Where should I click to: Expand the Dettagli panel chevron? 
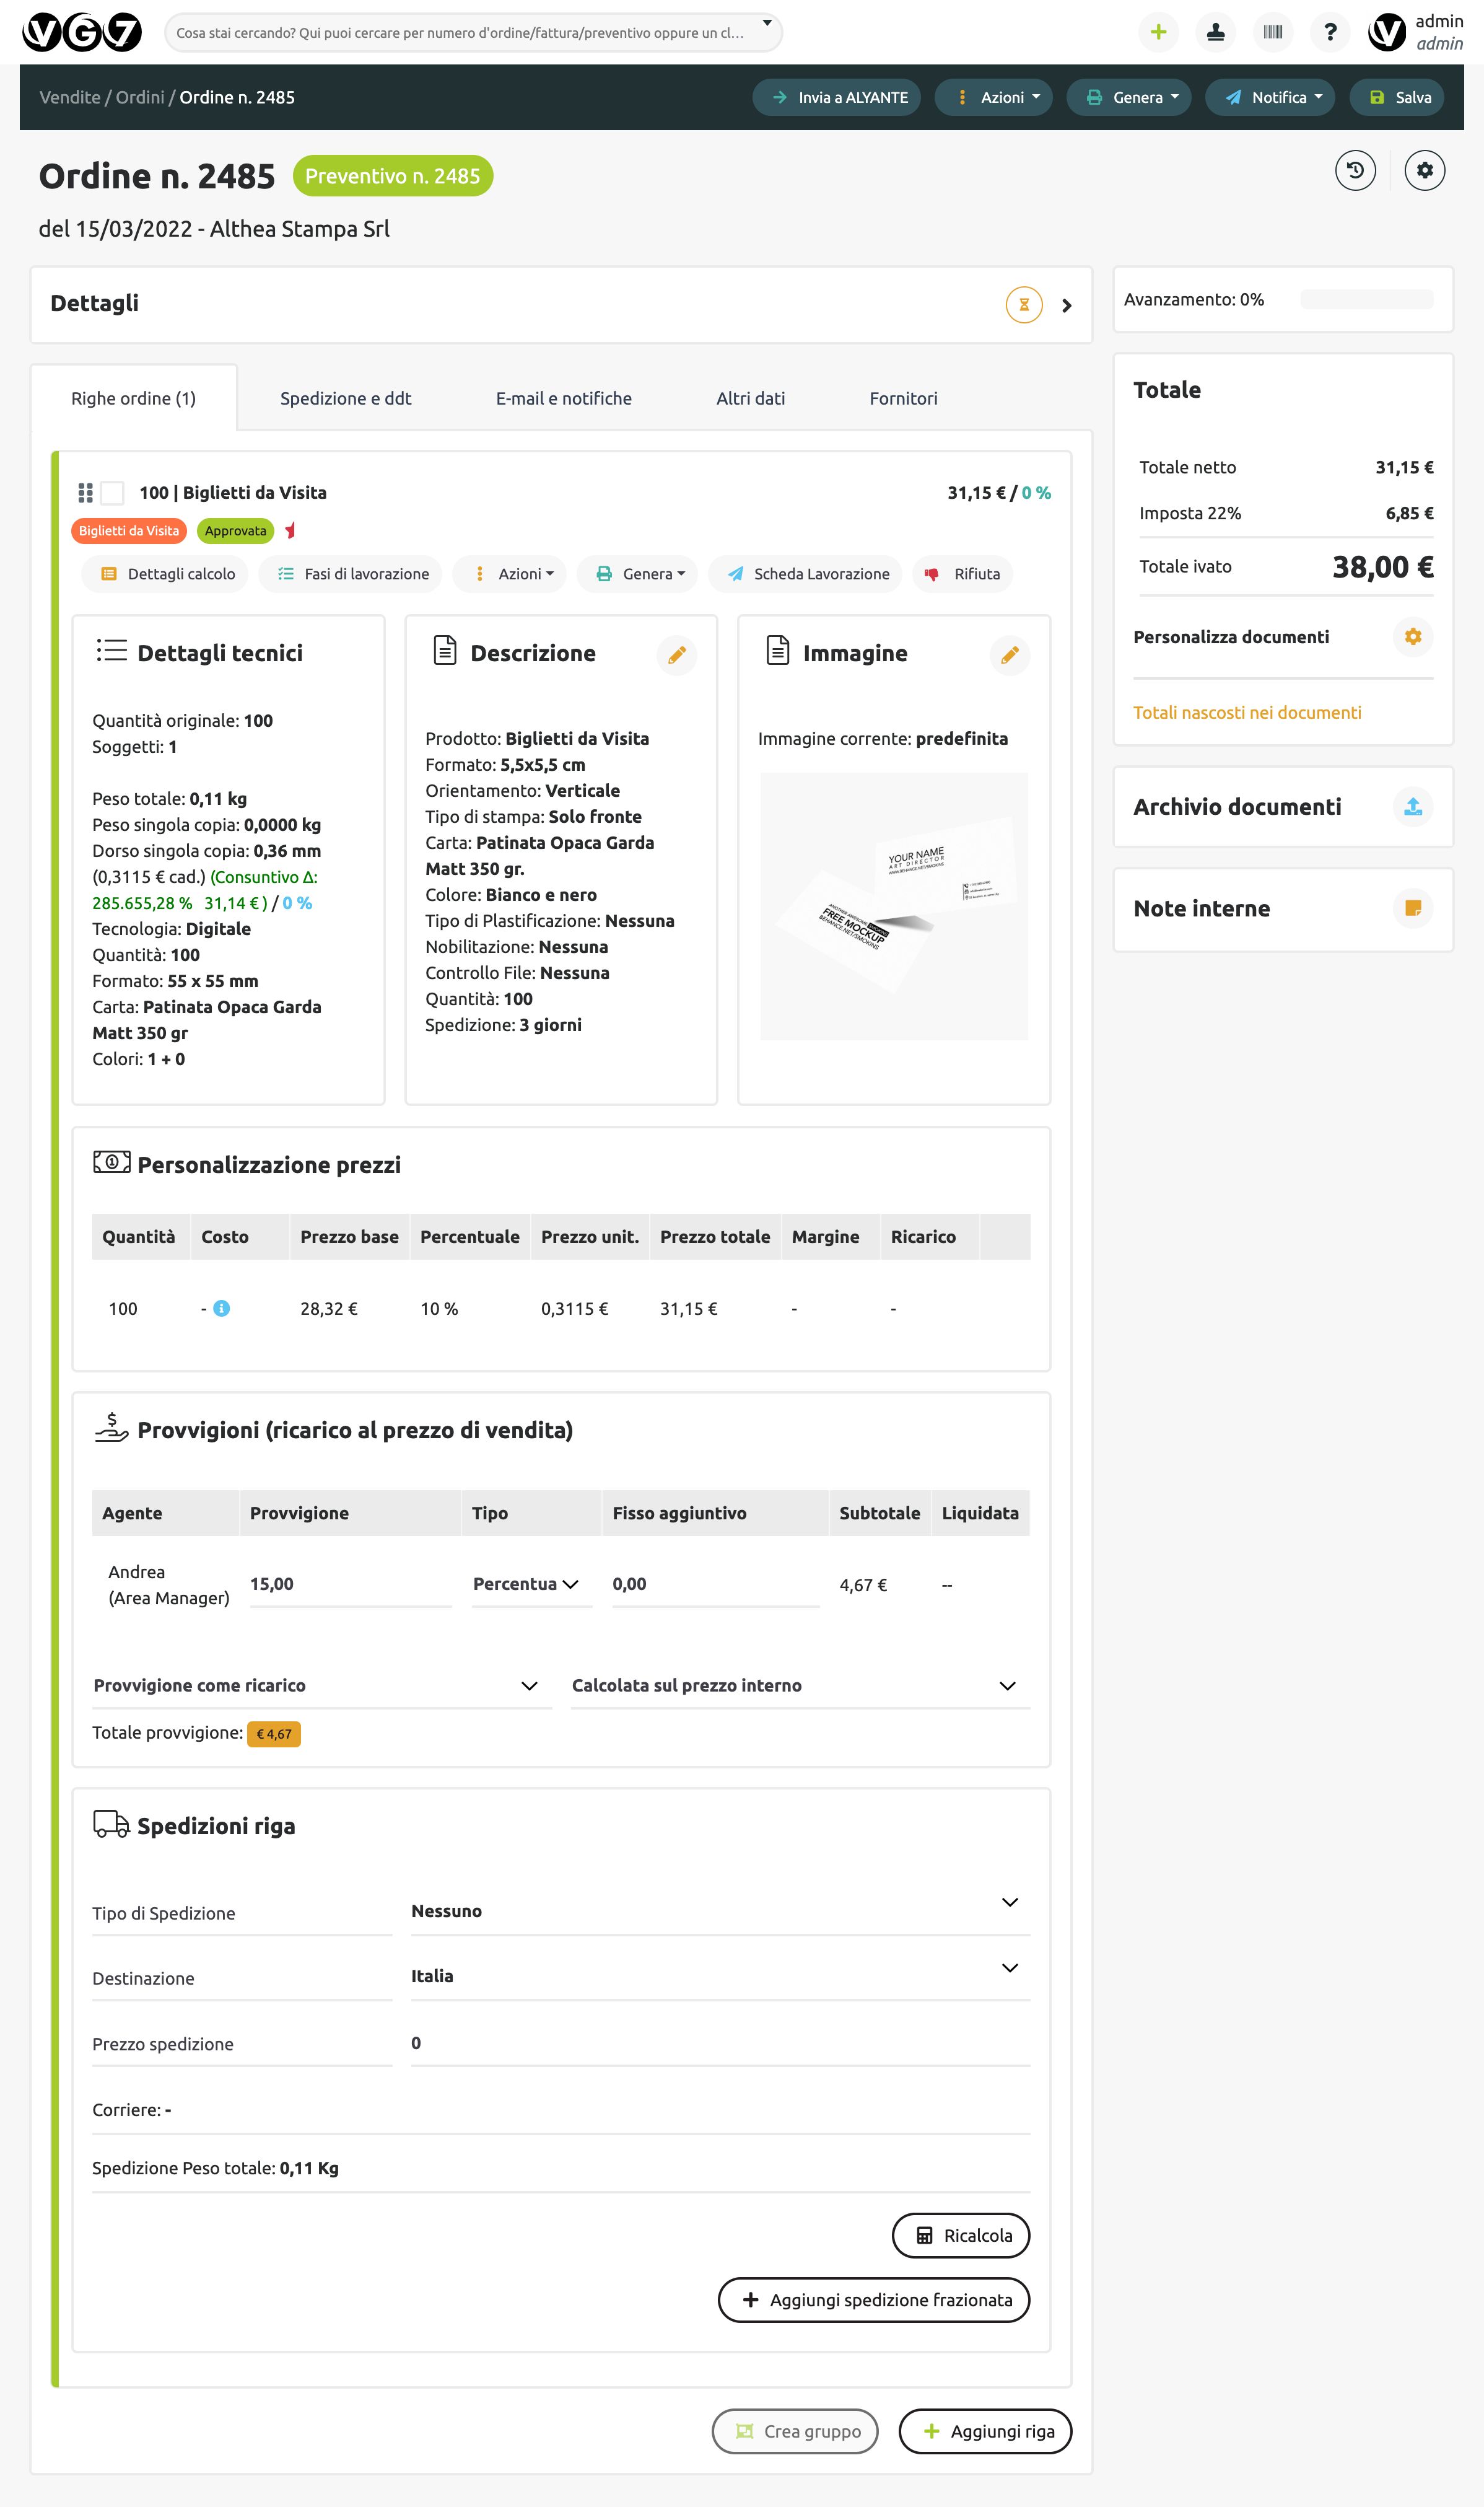coord(1067,305)
